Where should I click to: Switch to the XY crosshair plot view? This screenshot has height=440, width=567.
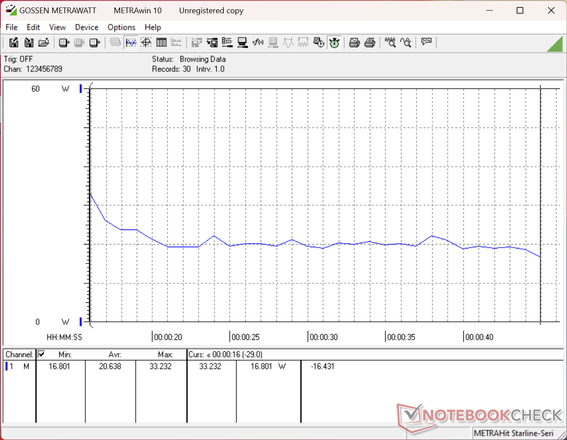(x=146, y=42)
